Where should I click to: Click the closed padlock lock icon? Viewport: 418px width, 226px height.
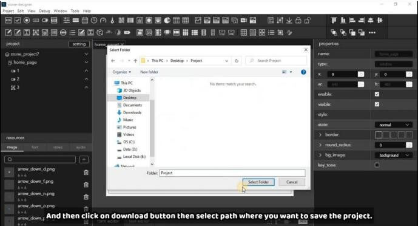pyautogui.click(x=298, y=20)
